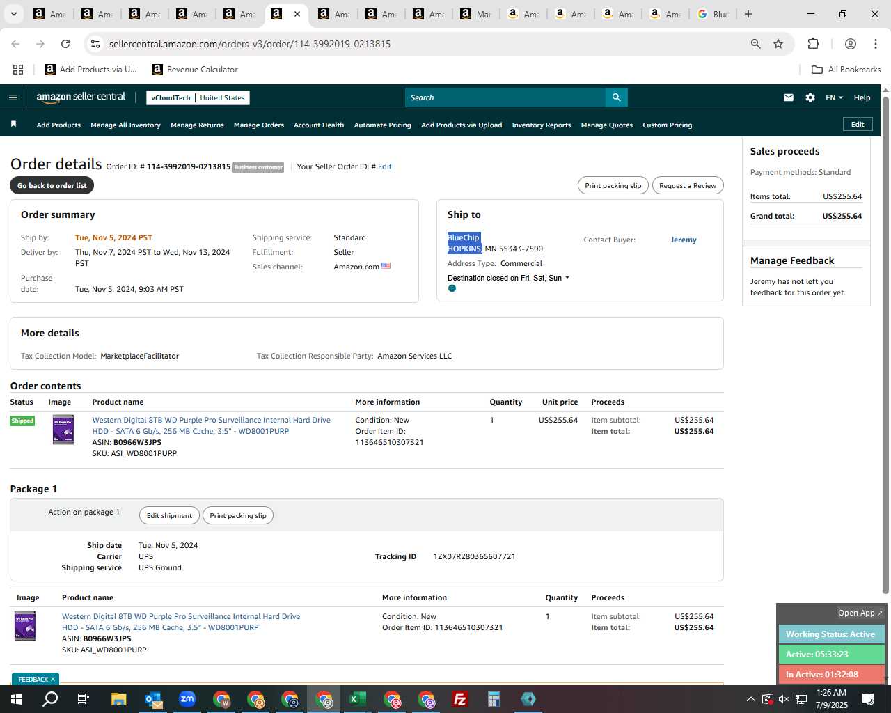Switch to the Blue Google tab
This screenshot has width=891, height=713.
pyautogui.click(x=713, y=14)
